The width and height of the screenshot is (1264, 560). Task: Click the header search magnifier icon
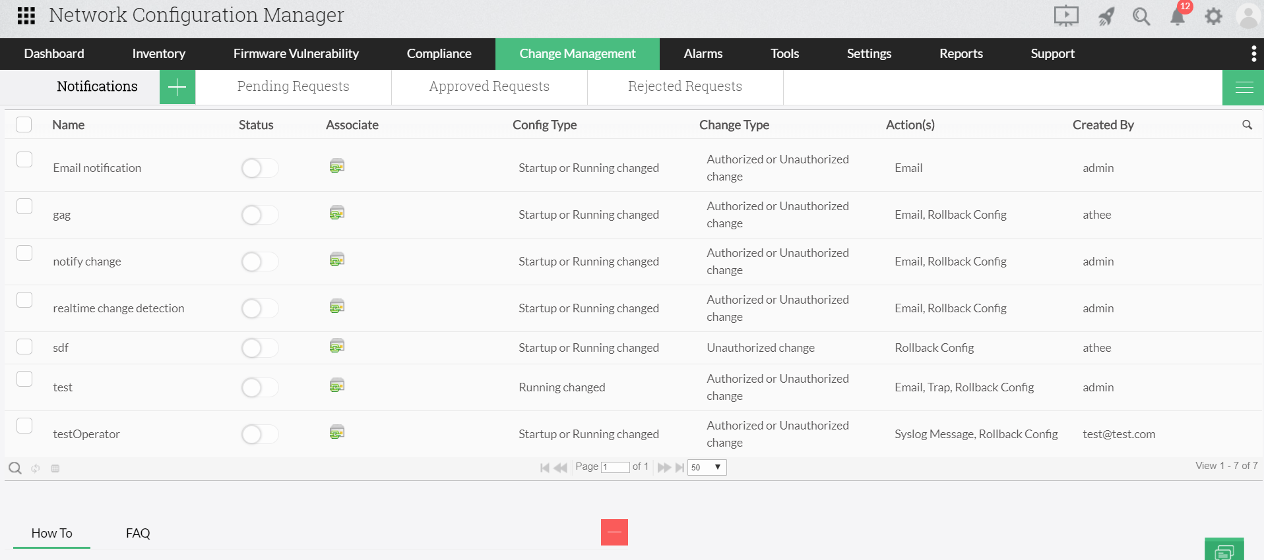click(1141, 16)
